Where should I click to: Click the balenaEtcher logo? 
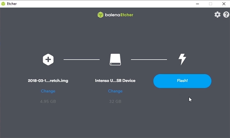[115, 15]
